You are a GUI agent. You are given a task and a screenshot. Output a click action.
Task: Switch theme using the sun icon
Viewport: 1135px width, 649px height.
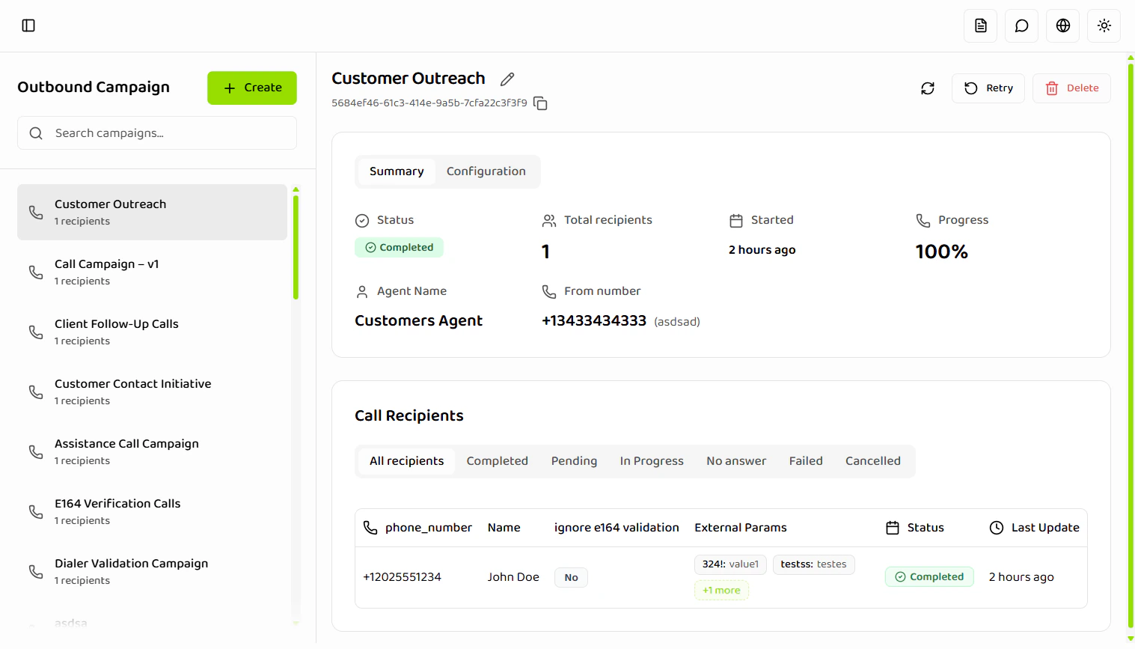[1104, 25]
